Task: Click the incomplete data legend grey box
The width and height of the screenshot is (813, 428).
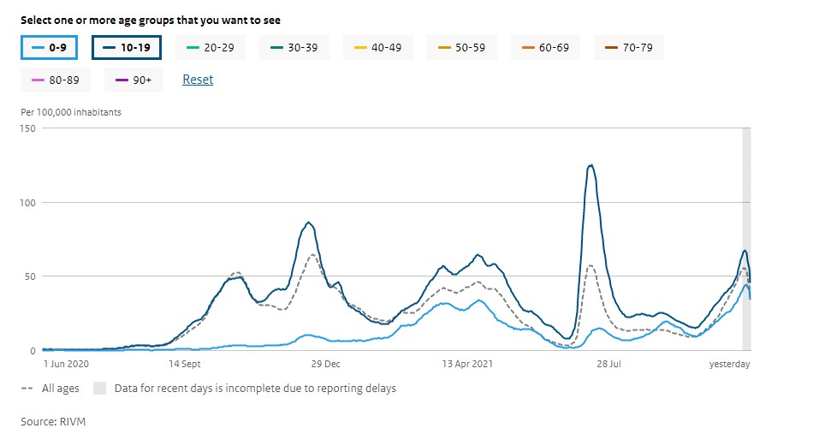Action: (99, 388)
